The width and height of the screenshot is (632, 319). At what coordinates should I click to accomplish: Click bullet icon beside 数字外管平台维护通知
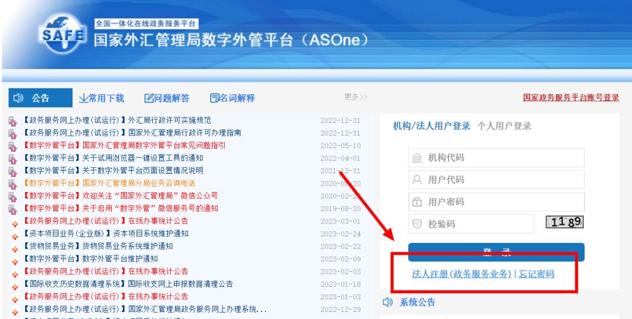[x=15, y=261]
